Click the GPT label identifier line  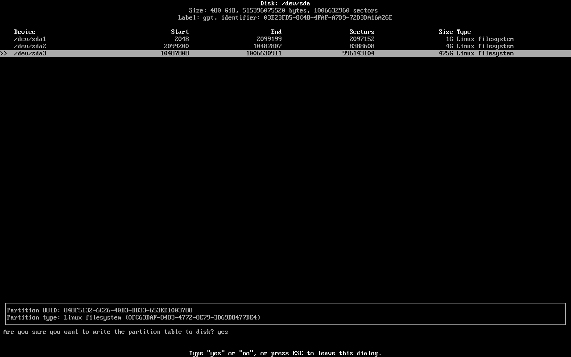coord(285,17)
